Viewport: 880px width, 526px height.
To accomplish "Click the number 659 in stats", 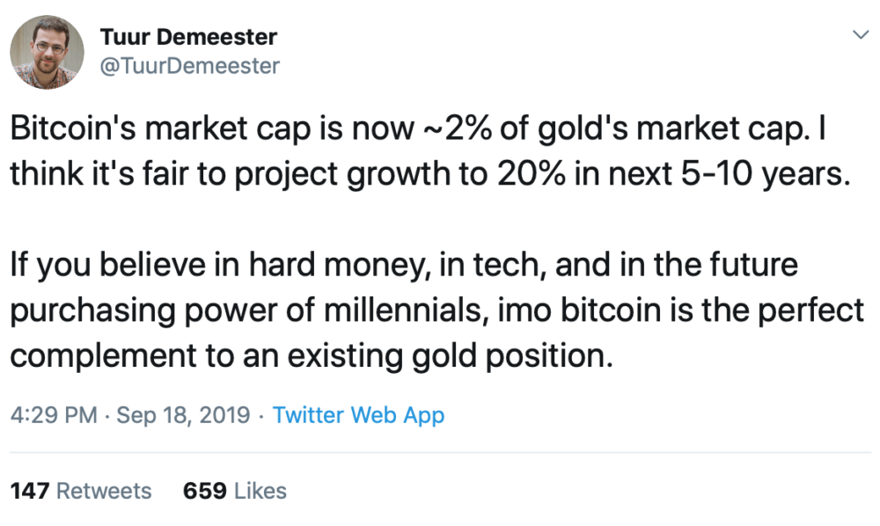I will [x=205, y=491].
